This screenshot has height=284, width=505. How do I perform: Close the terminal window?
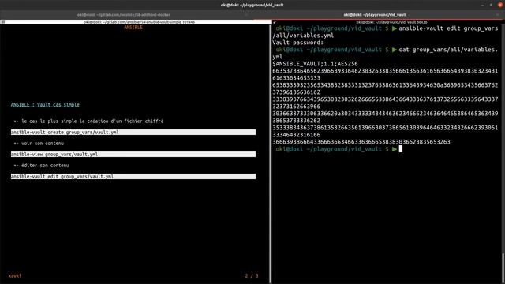pos(500,5)
